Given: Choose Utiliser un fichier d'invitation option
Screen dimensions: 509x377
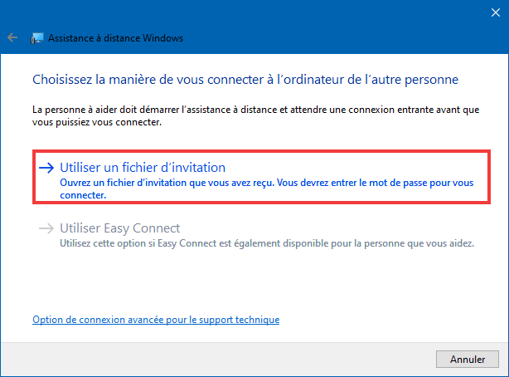Looking at the screenshot, I should tap(261, 177).
